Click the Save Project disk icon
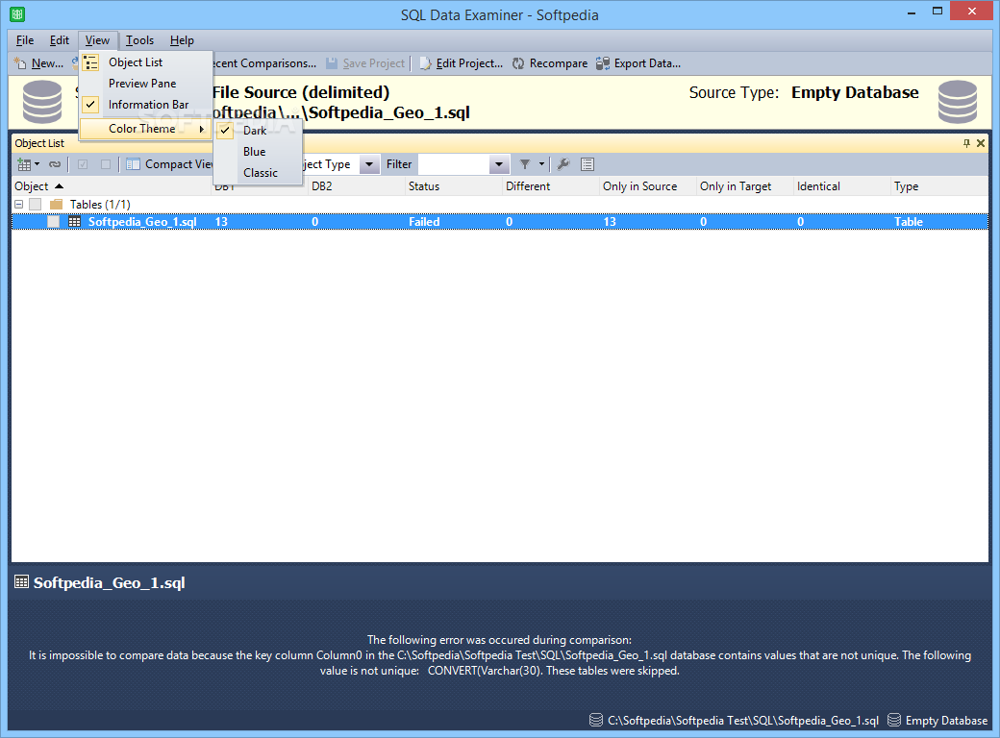1000x738 pixels. [x=332, y=63]
